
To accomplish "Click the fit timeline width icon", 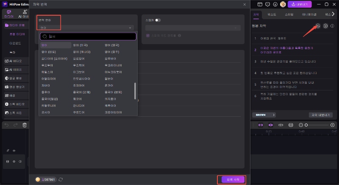I will pos(291,125).
